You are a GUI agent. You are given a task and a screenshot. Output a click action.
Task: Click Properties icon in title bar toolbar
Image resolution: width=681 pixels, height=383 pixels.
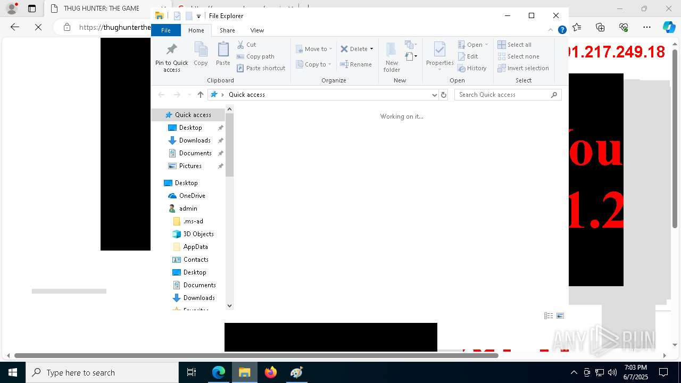click(177, 16)
